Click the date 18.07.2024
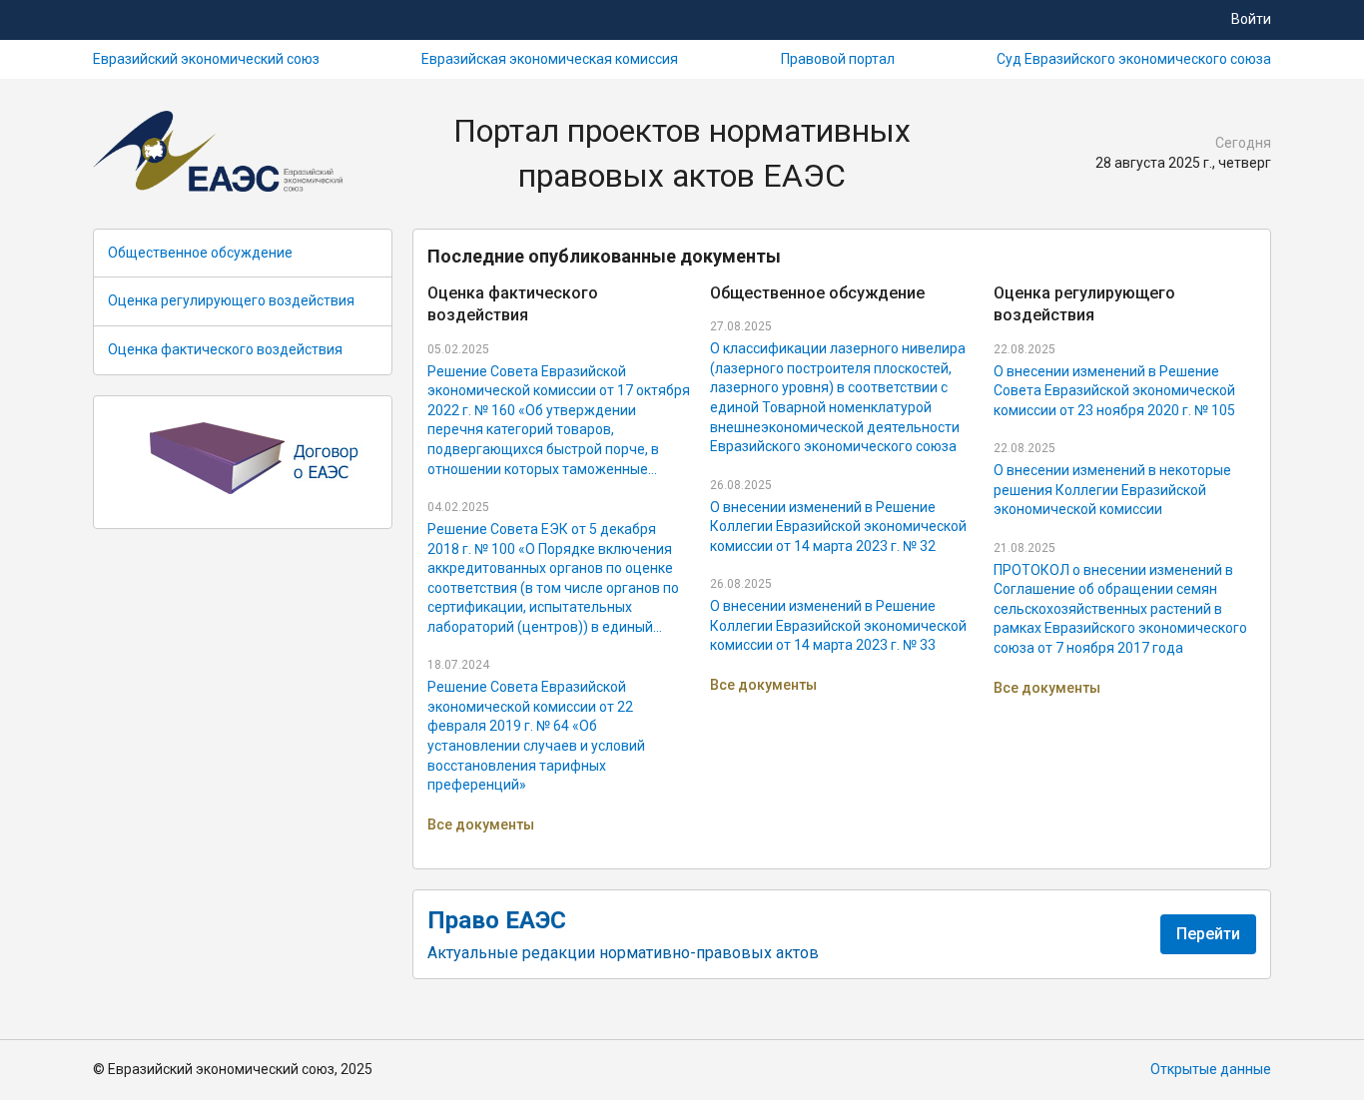 (458, 665)
